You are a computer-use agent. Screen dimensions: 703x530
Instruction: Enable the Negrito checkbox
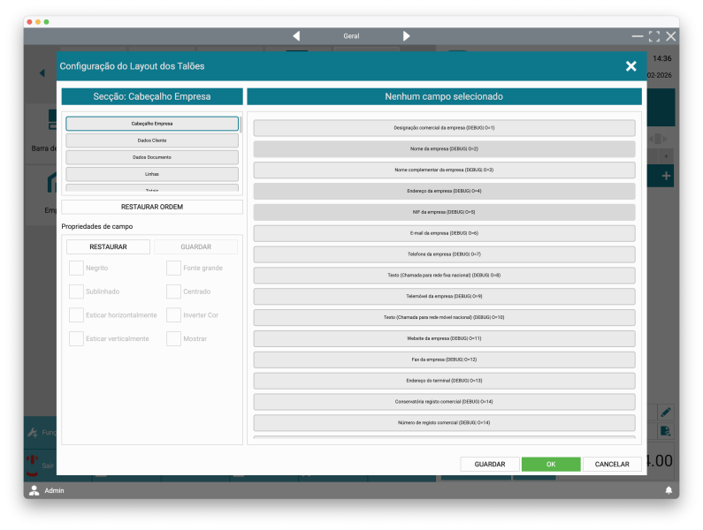[x=77, y=268]
